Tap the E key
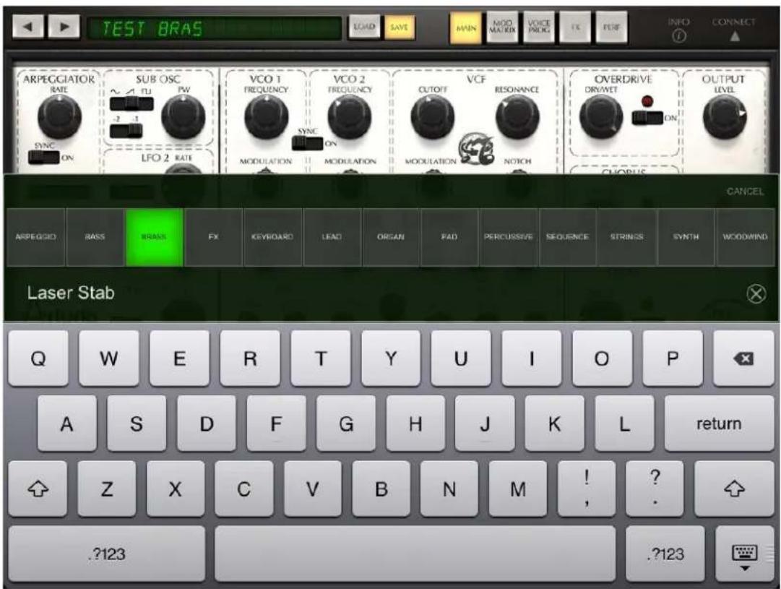This screenshot has width=781, height=589. [x=179, y=358]
